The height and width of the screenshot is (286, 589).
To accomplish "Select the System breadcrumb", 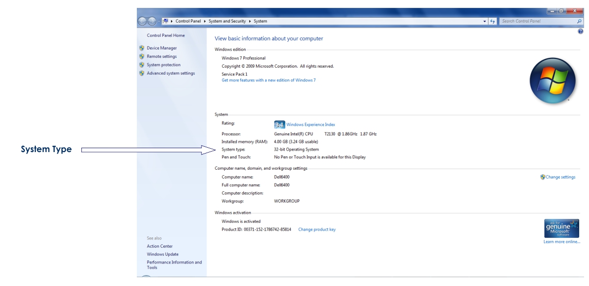I will click(x=260, y=21).
